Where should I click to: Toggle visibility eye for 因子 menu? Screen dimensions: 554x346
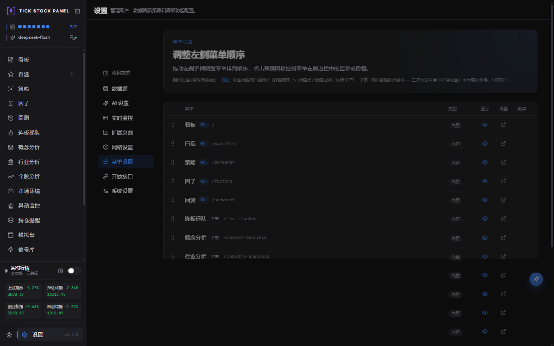pyautogui.click(x=485, y=181)
